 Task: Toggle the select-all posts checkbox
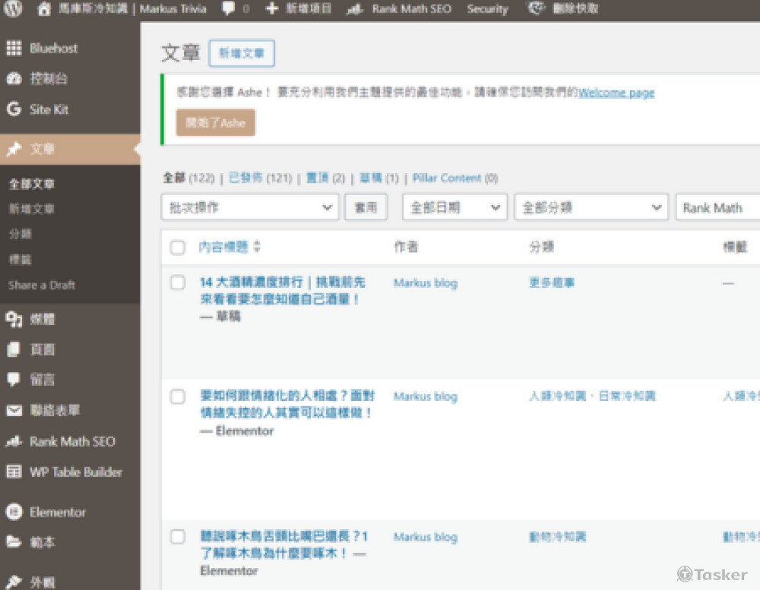pyautogui.click(x=177, y=247)
